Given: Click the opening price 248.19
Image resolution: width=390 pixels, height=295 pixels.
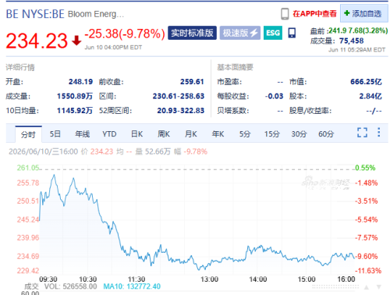Looking at the screenshot, I should (x=80, y=82).
